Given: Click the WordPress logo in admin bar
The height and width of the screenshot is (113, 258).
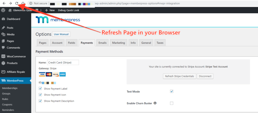Looking at the screenshot, I should pos(3,10).
